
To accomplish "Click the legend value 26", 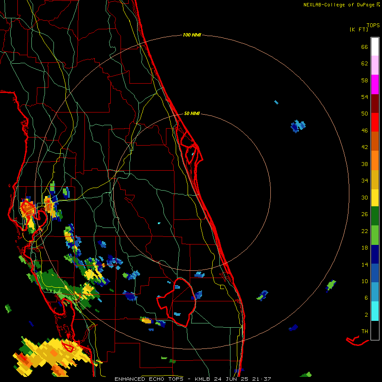I will coord(365,214).
